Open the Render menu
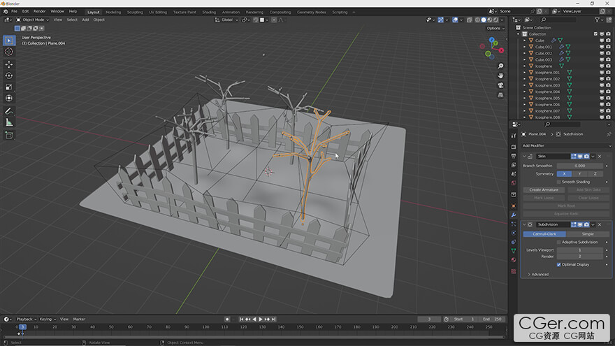The height and width of the screenshot is (346, 615). pos(40,12)
